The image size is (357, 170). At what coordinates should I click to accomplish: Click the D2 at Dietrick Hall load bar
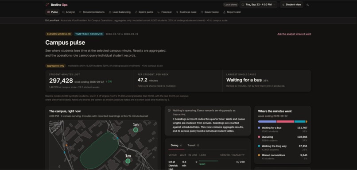tap(209, 161)
